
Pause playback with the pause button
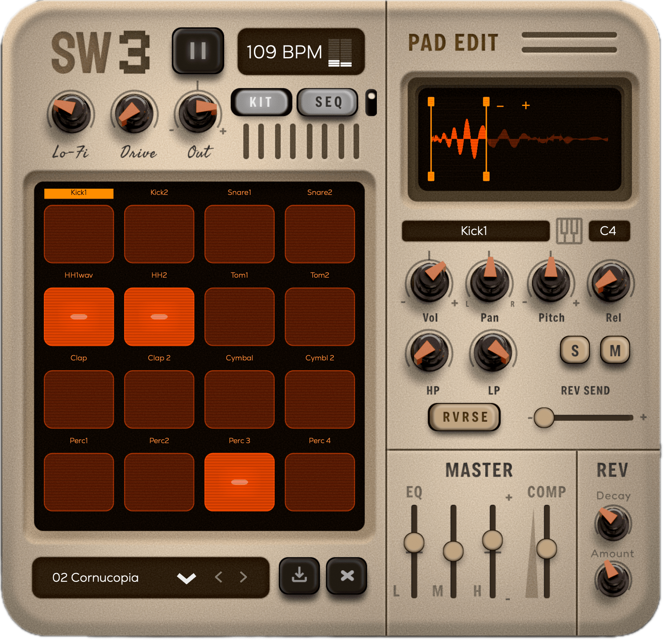(x=198, y=50)
